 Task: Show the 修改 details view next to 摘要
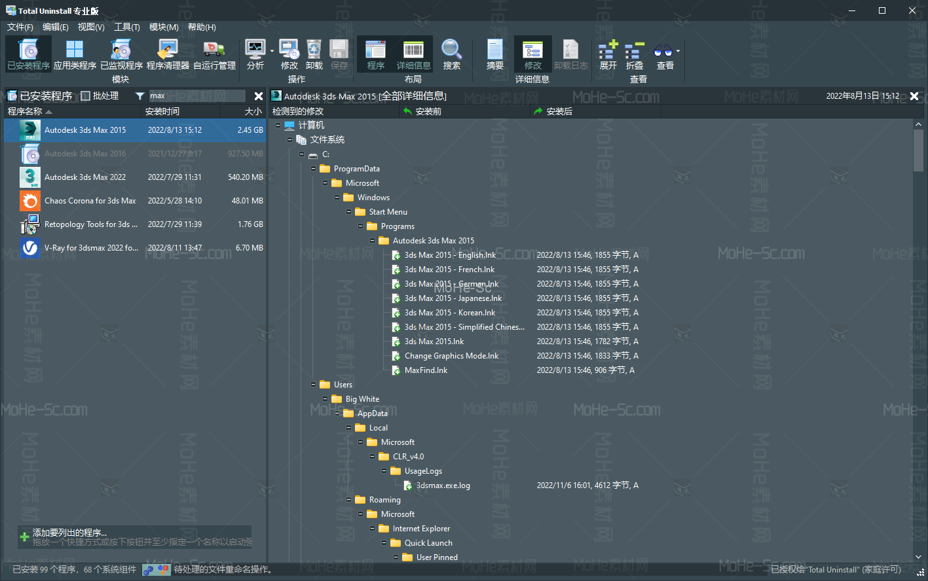(x=533, y=54)
